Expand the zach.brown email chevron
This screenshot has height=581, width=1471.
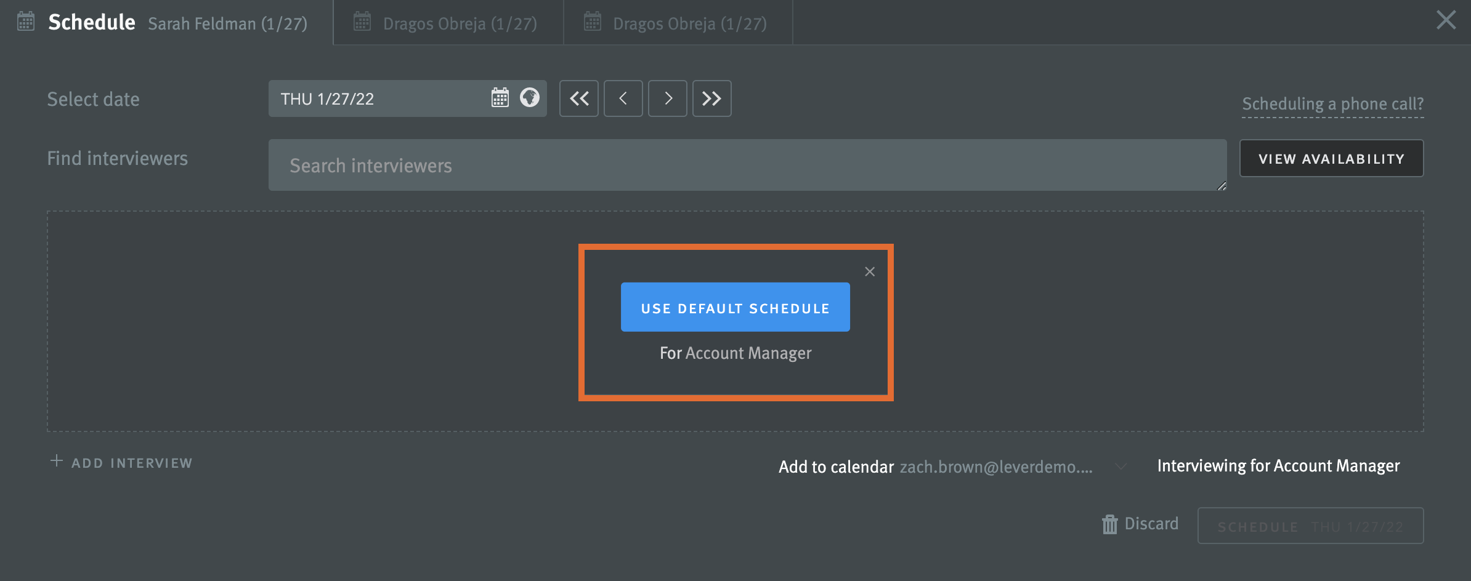(x=1120, y=467)
